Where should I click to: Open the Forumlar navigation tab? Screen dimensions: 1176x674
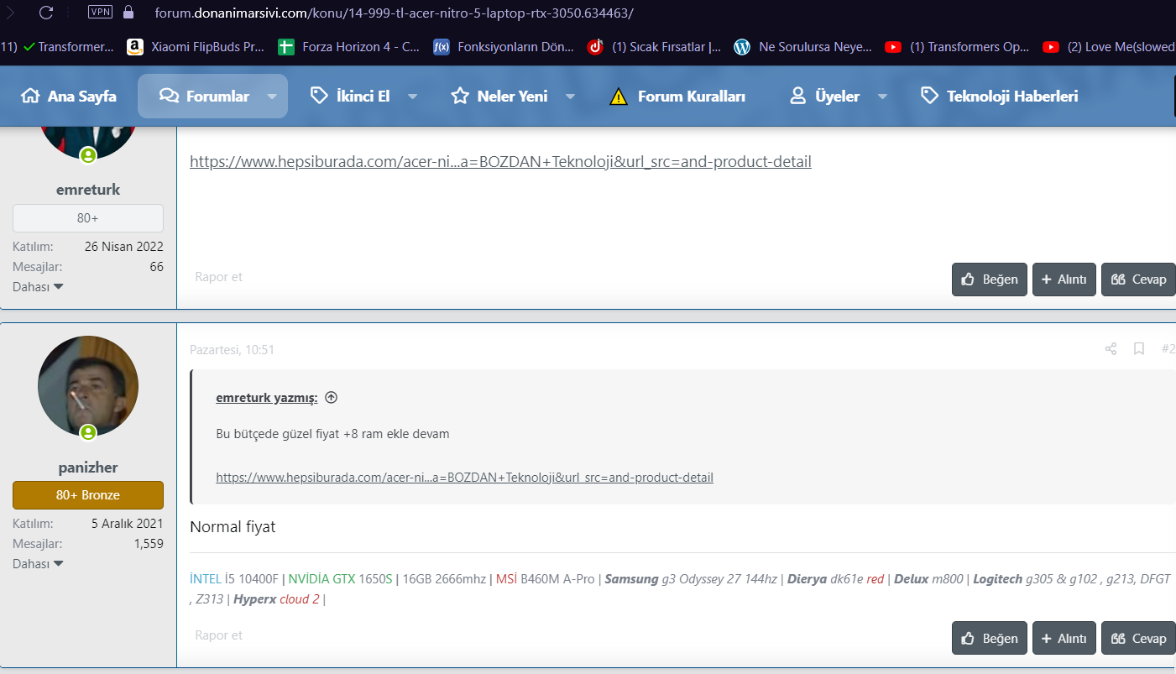[204, 97]
